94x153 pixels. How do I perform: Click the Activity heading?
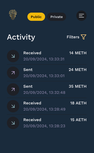(21, 37)
